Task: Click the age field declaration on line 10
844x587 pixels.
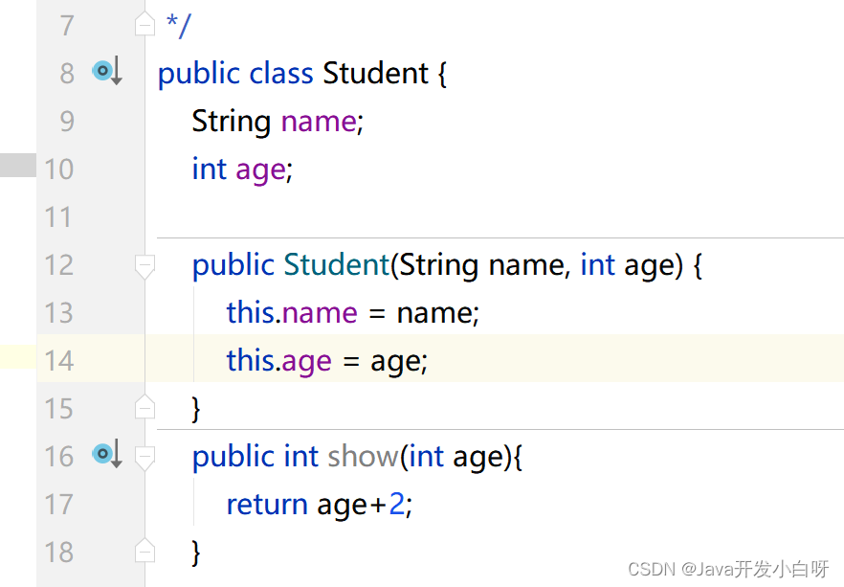Action: (260, 169)
